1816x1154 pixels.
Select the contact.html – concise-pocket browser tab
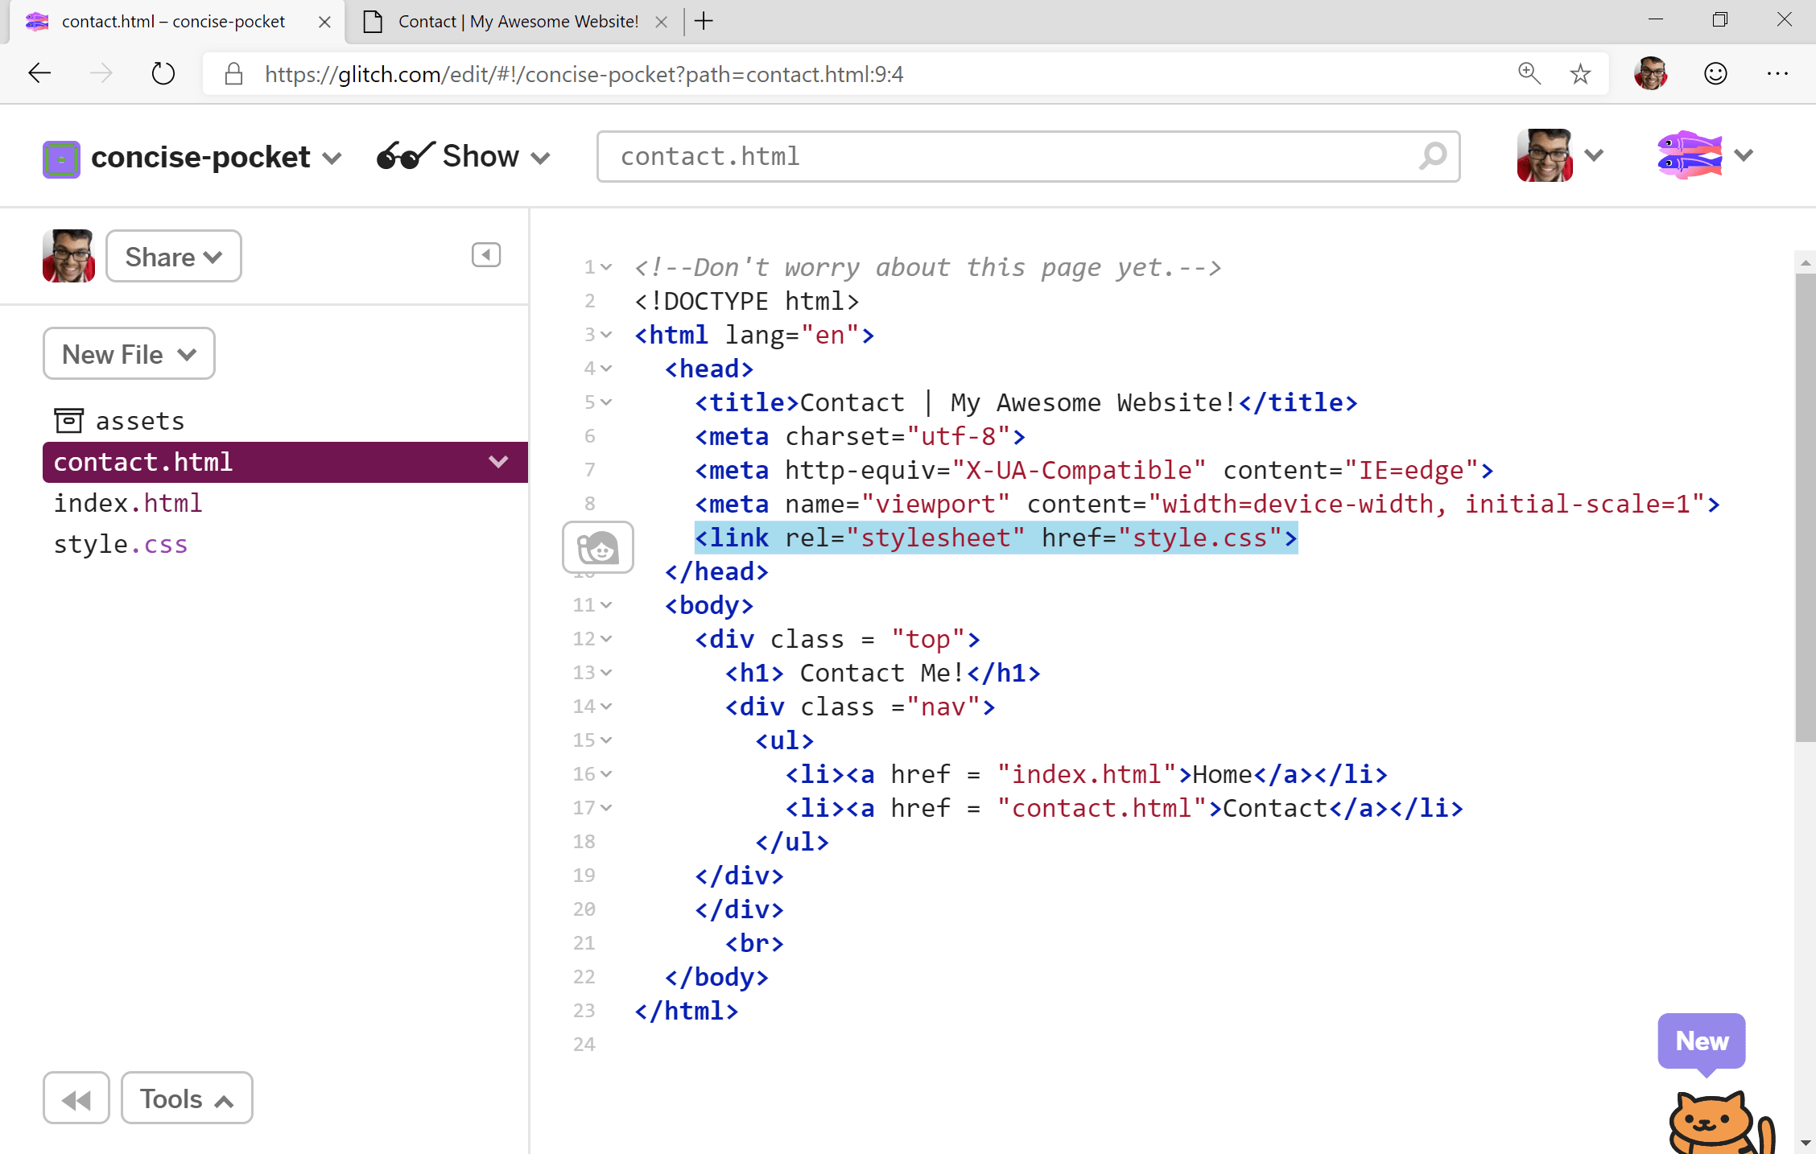pos(177,23)
